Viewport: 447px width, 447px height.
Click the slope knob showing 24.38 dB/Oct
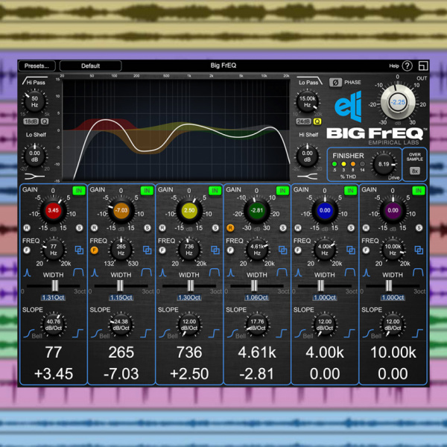[x=121, y=325]
